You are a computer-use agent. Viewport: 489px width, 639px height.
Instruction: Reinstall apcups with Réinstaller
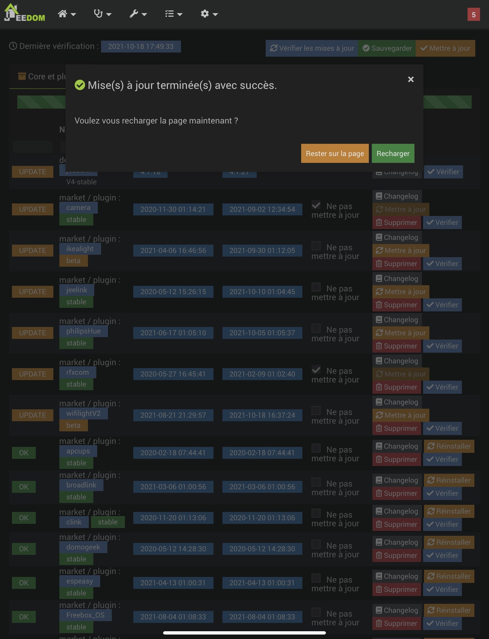(x=449, y=446)
